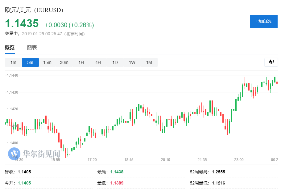Click the 1.1435 current price
The height and width of the screenshot is (195, 281).
coord(22,23)
